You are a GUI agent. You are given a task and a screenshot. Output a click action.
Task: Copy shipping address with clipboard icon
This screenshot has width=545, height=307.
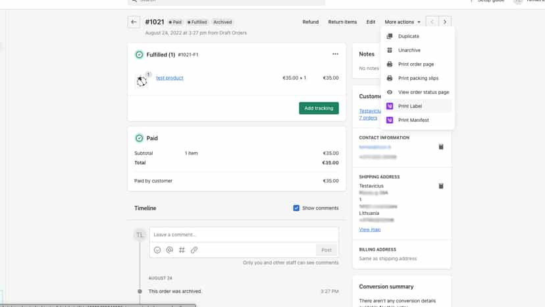tap(441, 186)
